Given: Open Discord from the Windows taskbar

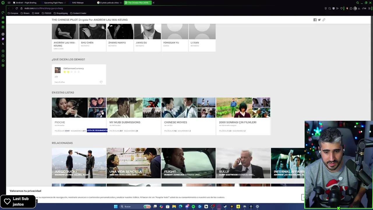Looking at the screenshot, I should (187, 206).
